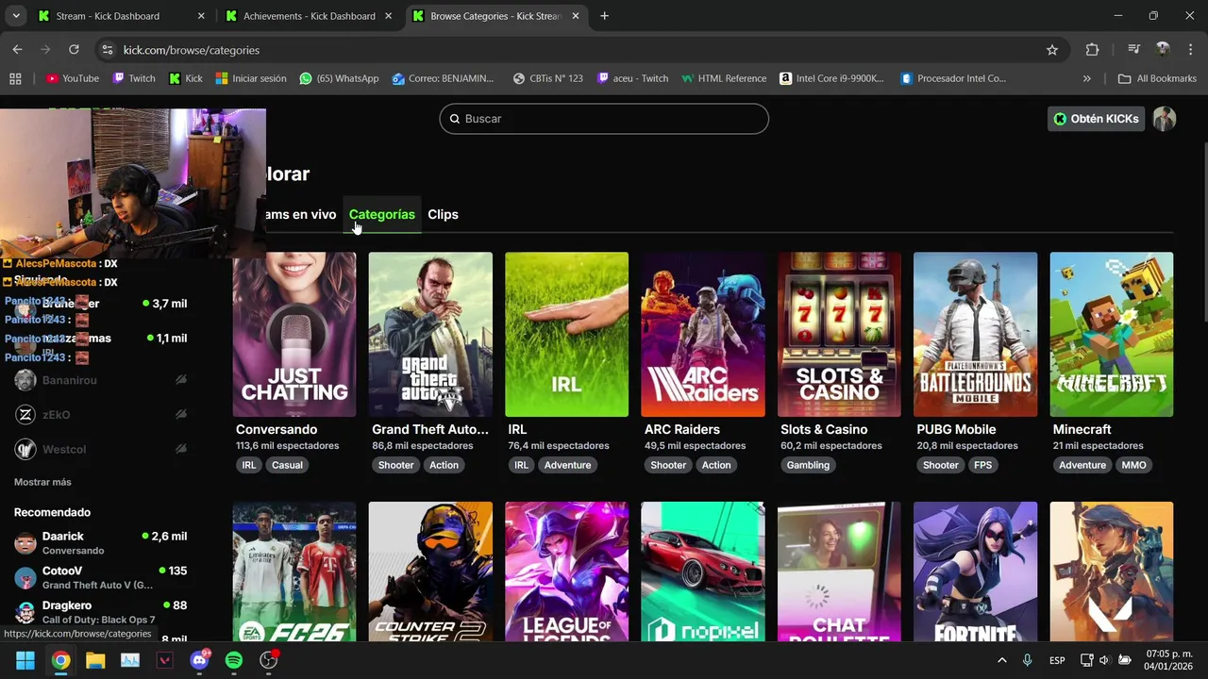Open volume control in system tray
Viewport: 1208px width, 679px height.
(1104, 660)
